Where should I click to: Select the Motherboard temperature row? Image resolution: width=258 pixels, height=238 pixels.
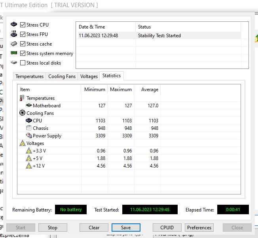tap(129, 106)
